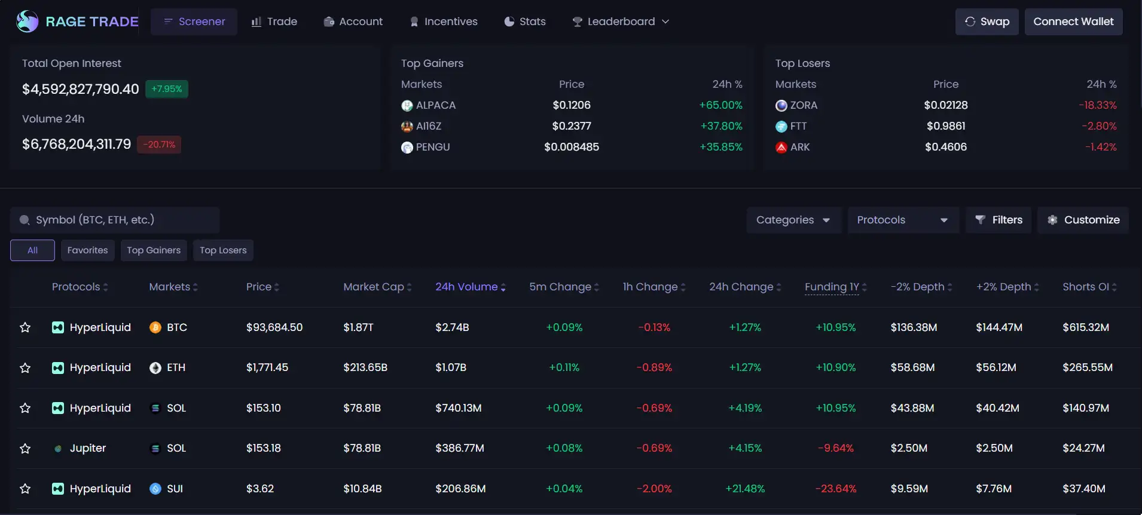Favorite the HyperLiquid BTC row with the star
This screenshot has width=1142, height=515.
click(x=25, y=327)
